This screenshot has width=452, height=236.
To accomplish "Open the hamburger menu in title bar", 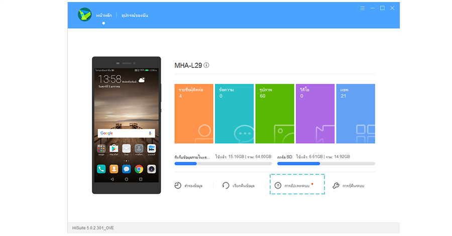I will pos(362,8).
